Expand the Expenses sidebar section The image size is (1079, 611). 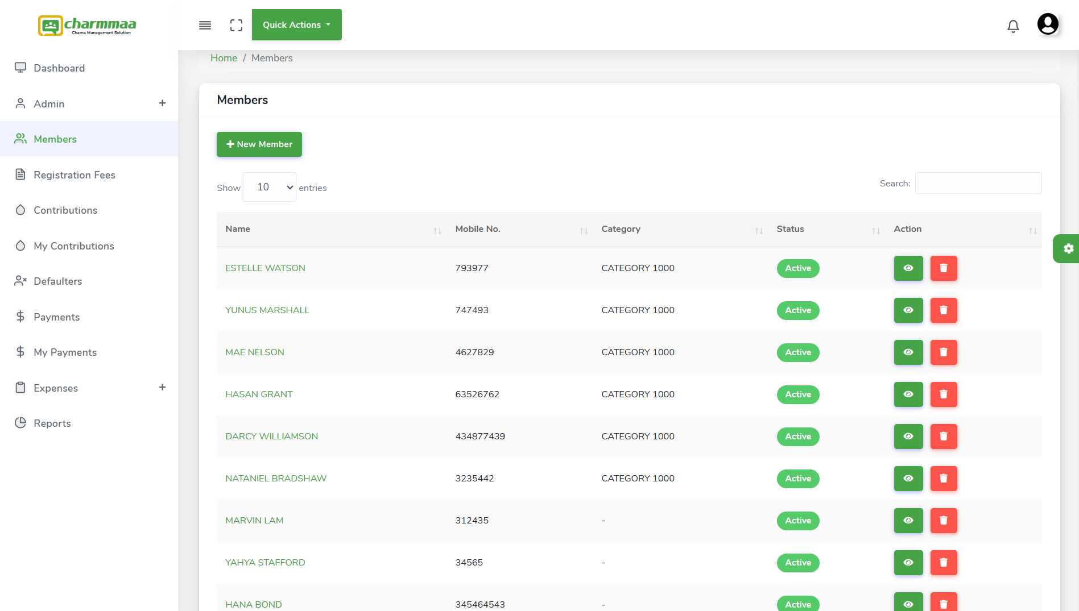click(x=162, y=387)
